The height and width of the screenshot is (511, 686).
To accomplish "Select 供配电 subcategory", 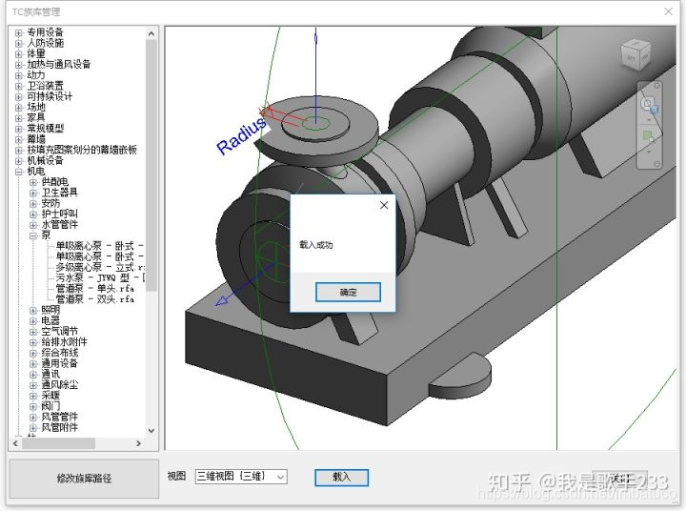I will pos(54,182).
